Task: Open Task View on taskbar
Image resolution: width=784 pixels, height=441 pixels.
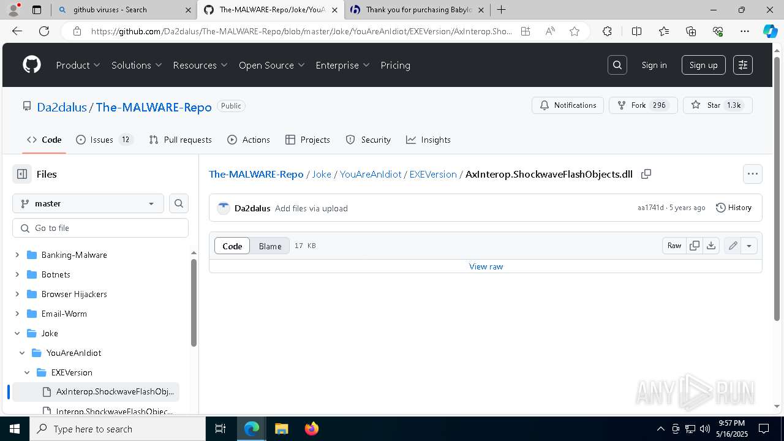Action: coord(221,429)
